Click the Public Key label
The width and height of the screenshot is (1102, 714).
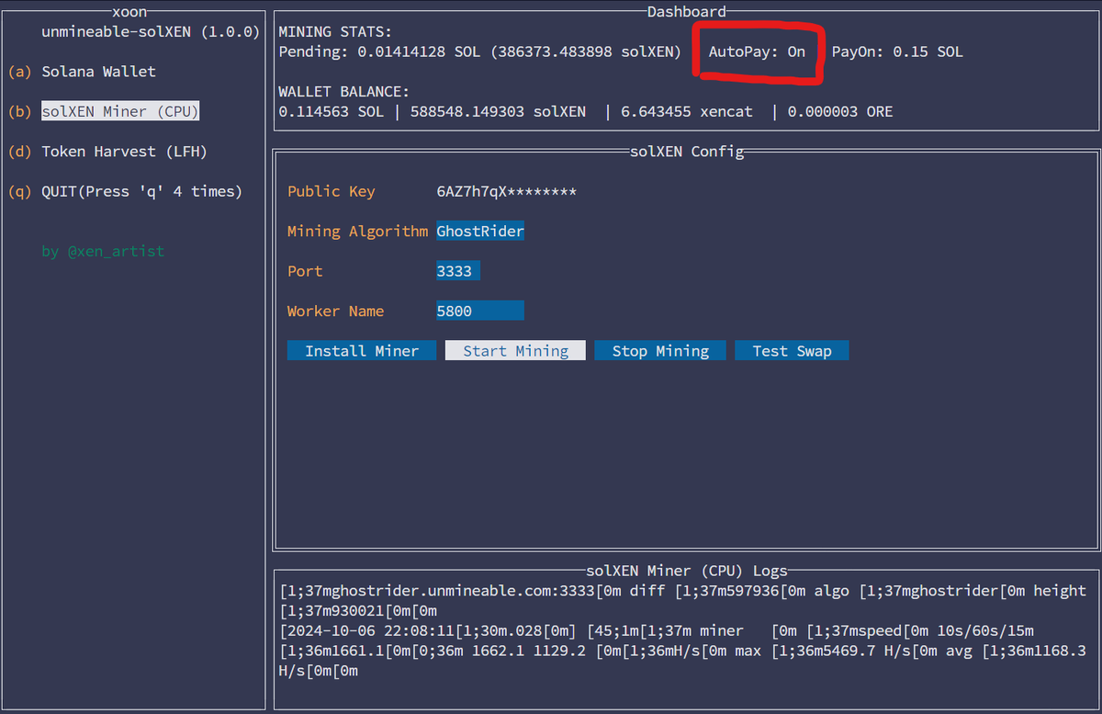(332, 191)
